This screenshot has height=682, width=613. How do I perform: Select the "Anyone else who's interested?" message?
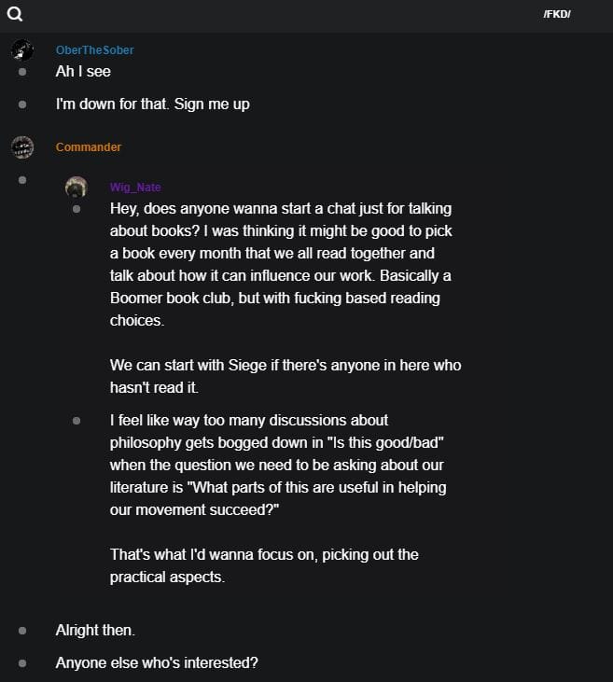tap(156, 663)
